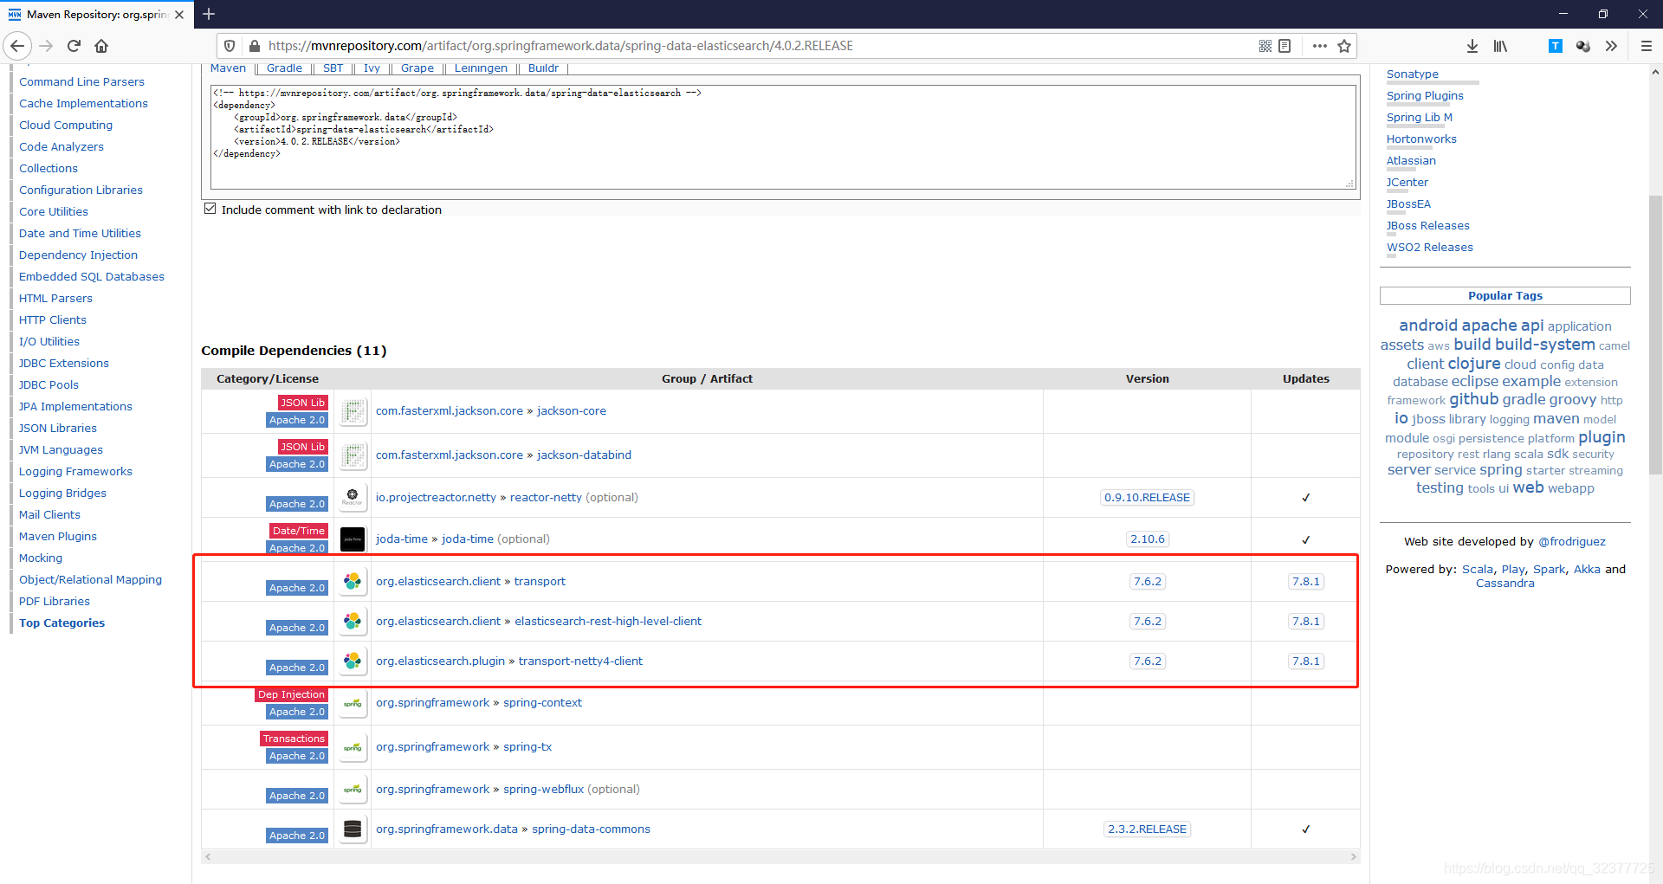Uncheck Include comment with link checkbox
Screen dimensions: 1663x884
point(210,209)
